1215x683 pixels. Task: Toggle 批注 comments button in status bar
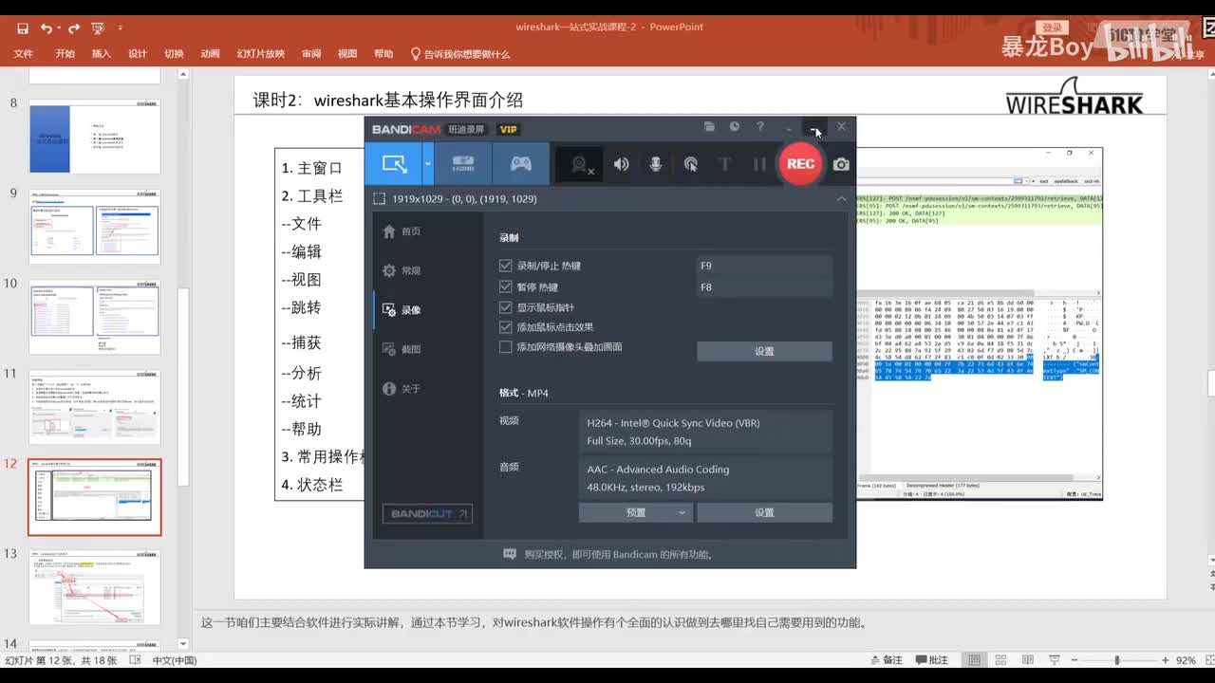[x=932, y=660]
